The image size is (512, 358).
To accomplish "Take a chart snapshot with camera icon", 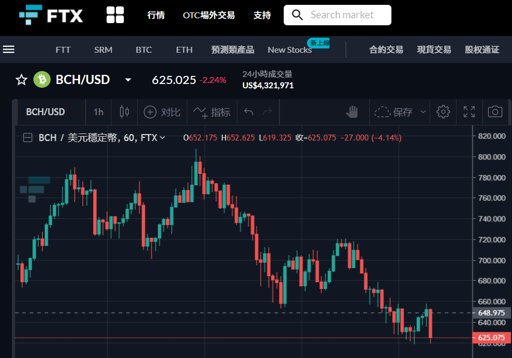I will pos(495,112).
